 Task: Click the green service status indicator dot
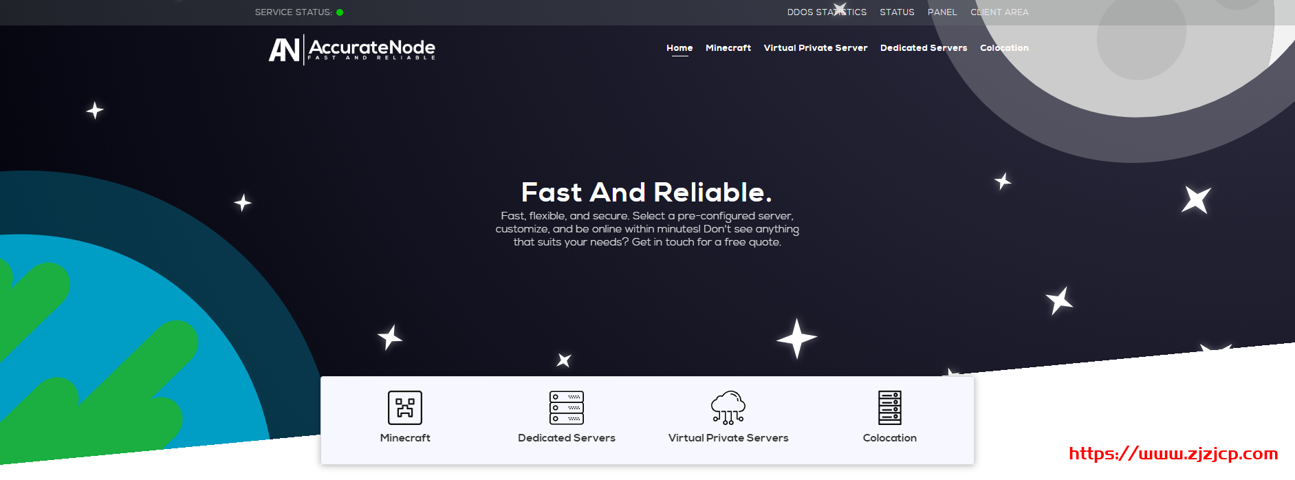click(x=340, y=12)
